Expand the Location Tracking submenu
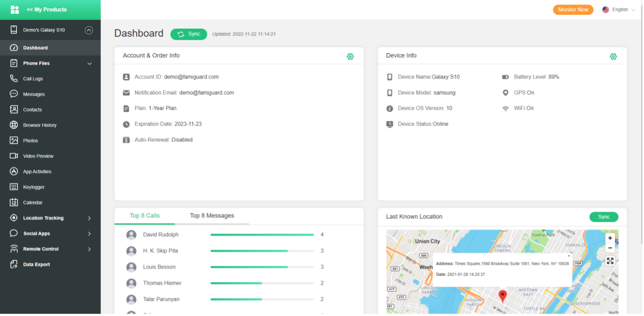 click(89, 218)
